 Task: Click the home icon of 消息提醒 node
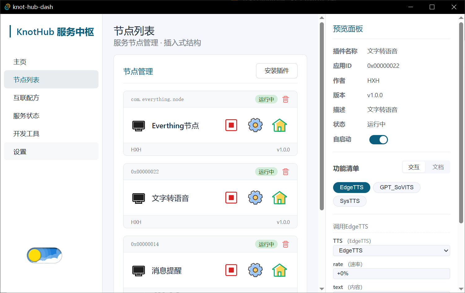(280, 270)
